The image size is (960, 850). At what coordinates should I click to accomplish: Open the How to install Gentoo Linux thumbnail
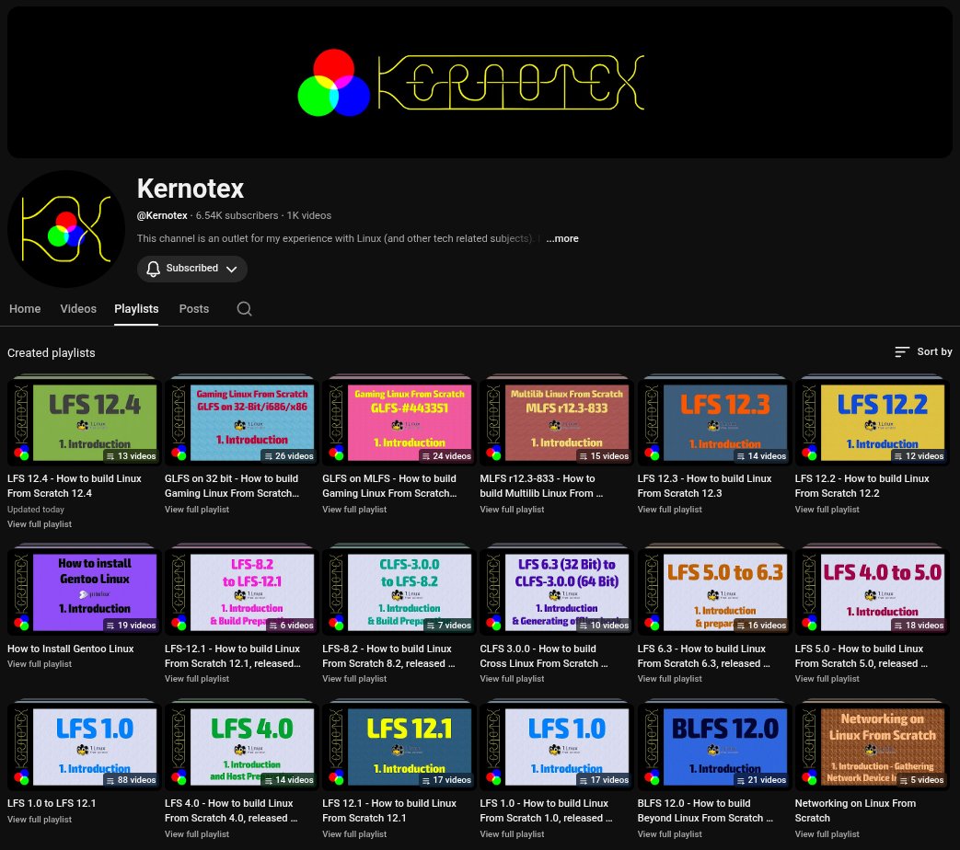click(85, 592)
